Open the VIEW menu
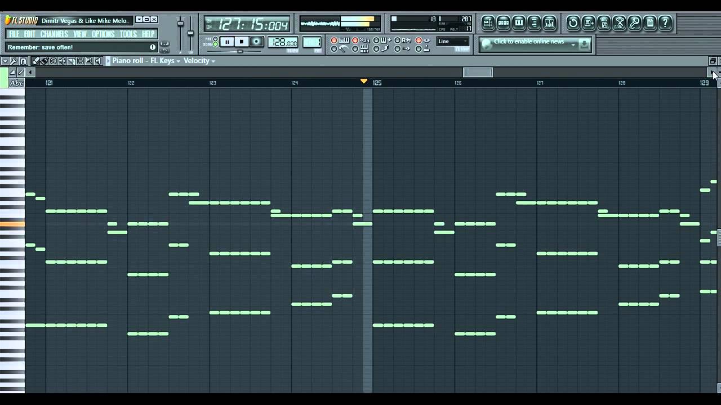The width and height of the screenshot is (721, 405). [x=79, y=34]
